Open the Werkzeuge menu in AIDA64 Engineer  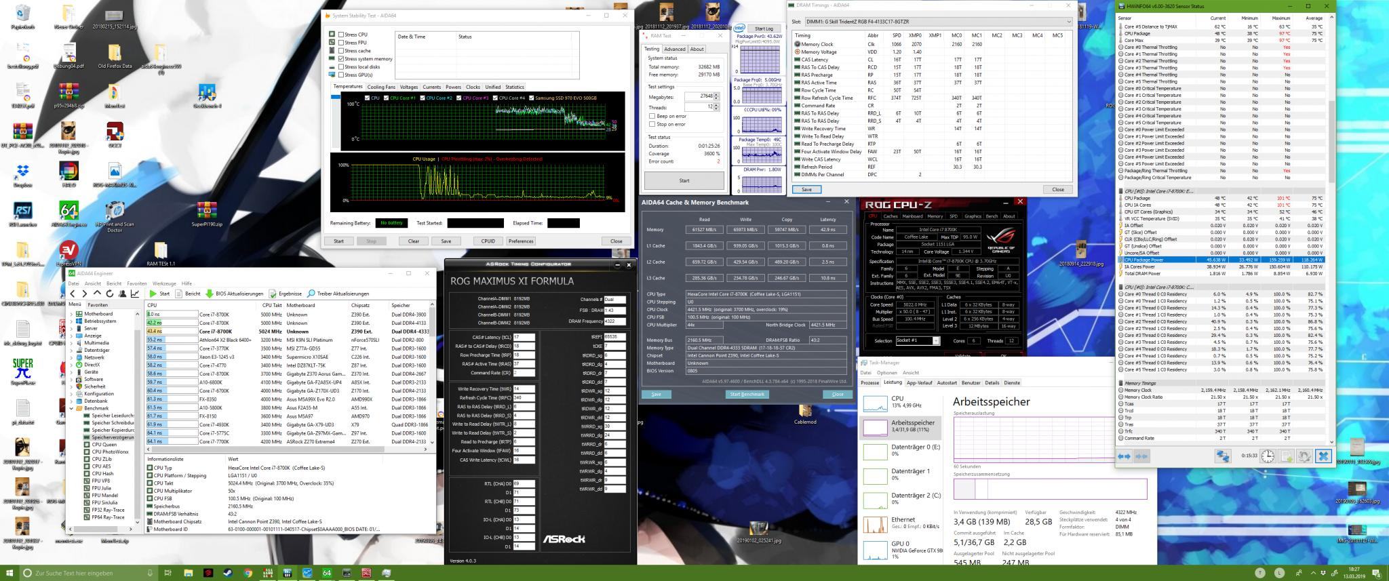[164, 283]
